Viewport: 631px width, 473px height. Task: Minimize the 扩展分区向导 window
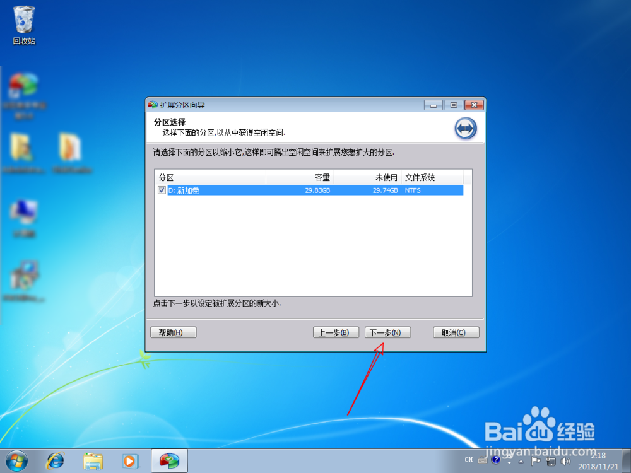433,105
